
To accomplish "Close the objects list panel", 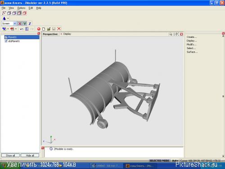I will click(x=39, y=33).
